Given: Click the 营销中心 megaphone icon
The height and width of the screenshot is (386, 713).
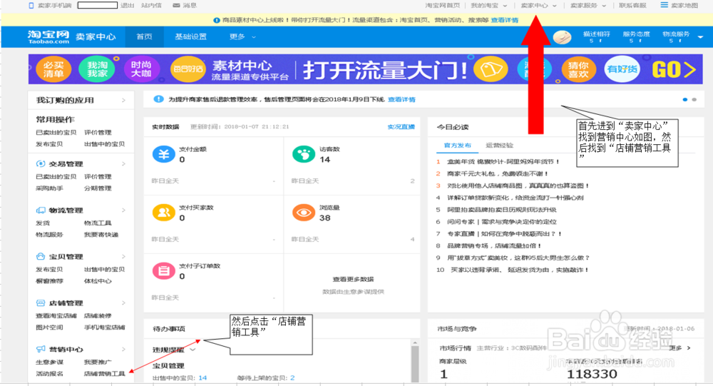Looking at the screenshot, I should pos(41,349).
